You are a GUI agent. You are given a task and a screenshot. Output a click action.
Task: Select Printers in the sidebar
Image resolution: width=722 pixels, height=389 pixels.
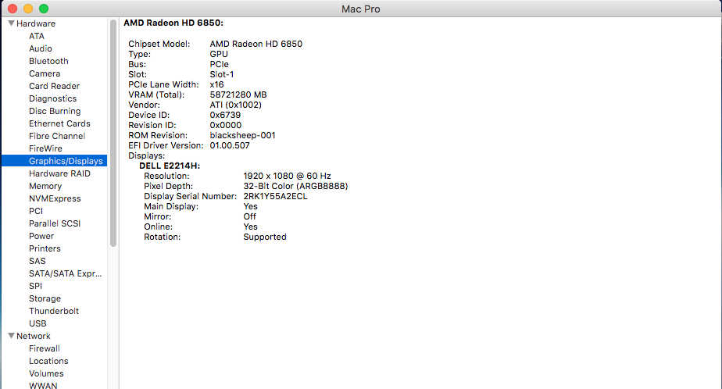(x=45, y=248)
